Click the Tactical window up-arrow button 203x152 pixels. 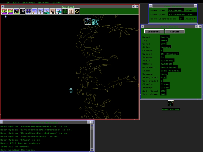(x=137, y=6)
